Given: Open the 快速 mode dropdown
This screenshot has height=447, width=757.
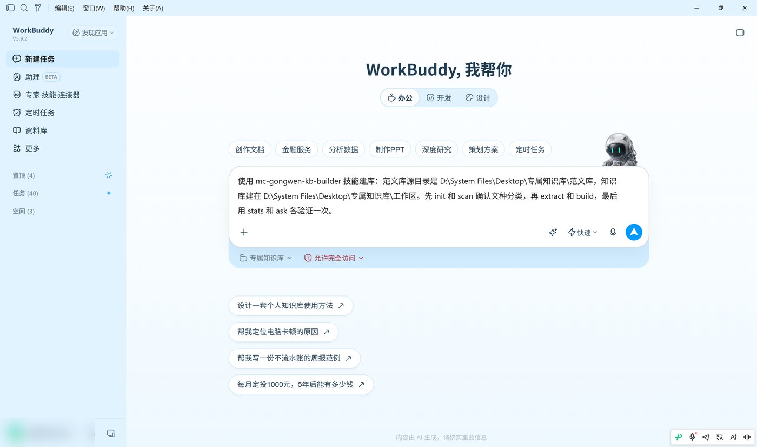Looking at the screenshot, I should (x=582, y=232).
